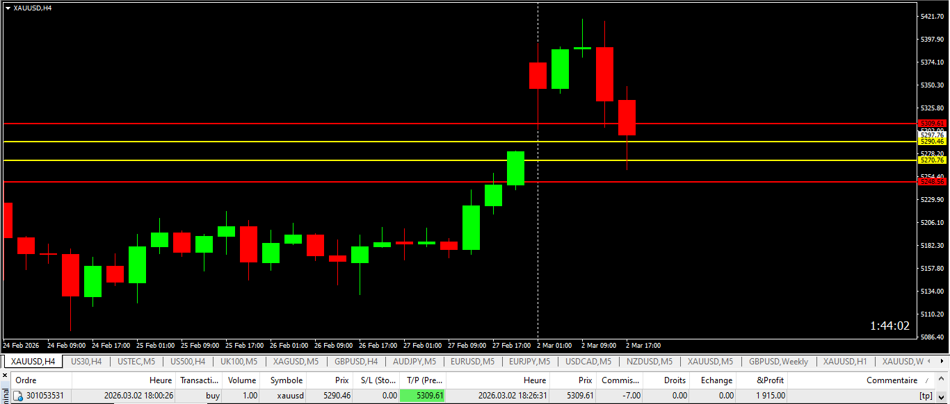Sort by the &Profit column header
Viewport: 950px width, 404px height.
(762, 380)
